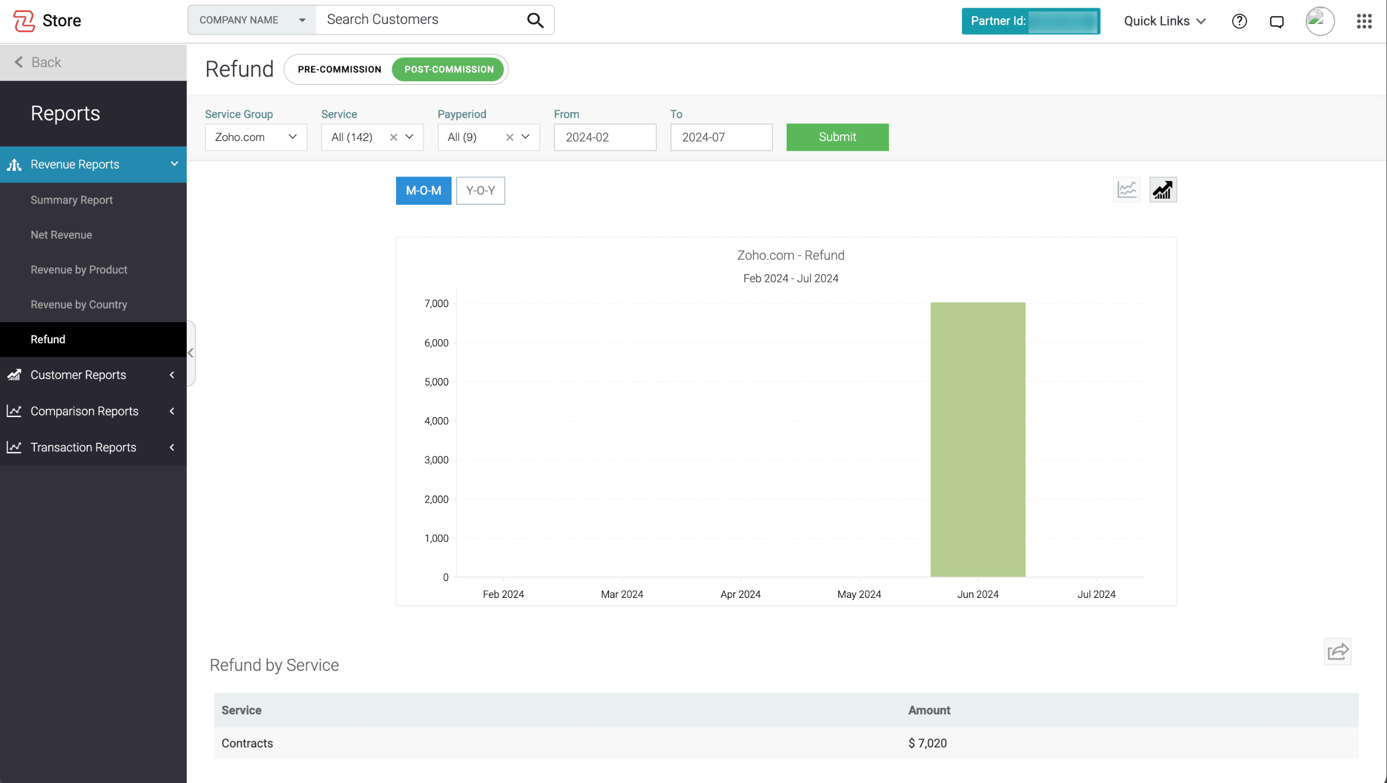Clear the Service selection with X
This screenshot has width=1387, height=783.
coord(393,137)
